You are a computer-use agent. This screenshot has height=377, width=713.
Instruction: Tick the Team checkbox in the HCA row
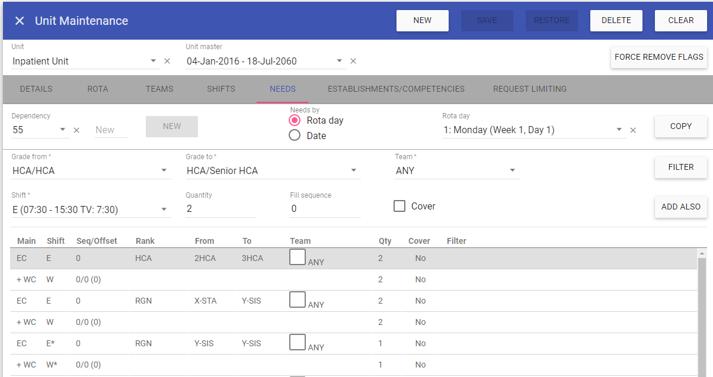click(298, 257)
